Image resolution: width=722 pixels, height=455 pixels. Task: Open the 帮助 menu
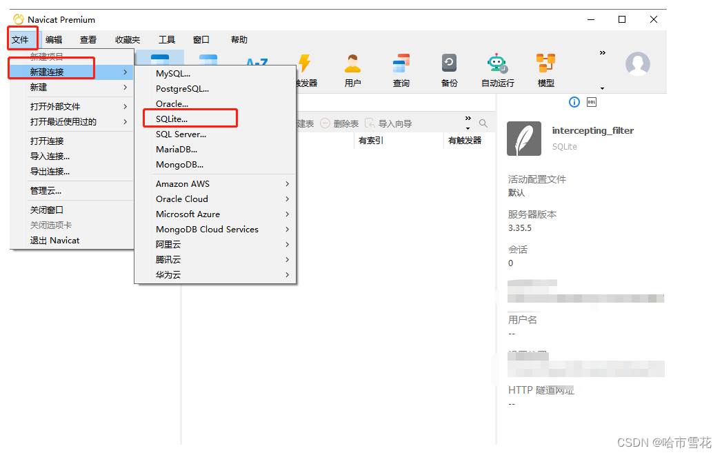[239, 39]
